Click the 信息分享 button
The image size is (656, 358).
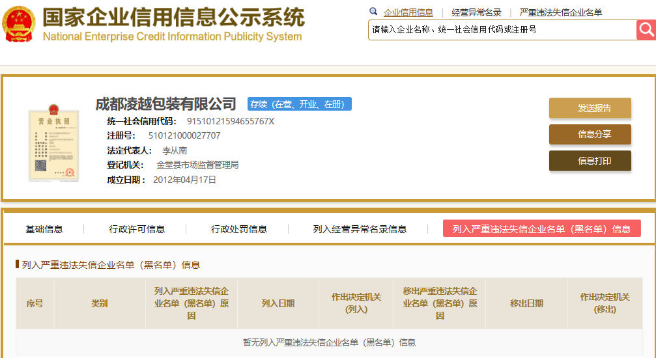(590, 134)
